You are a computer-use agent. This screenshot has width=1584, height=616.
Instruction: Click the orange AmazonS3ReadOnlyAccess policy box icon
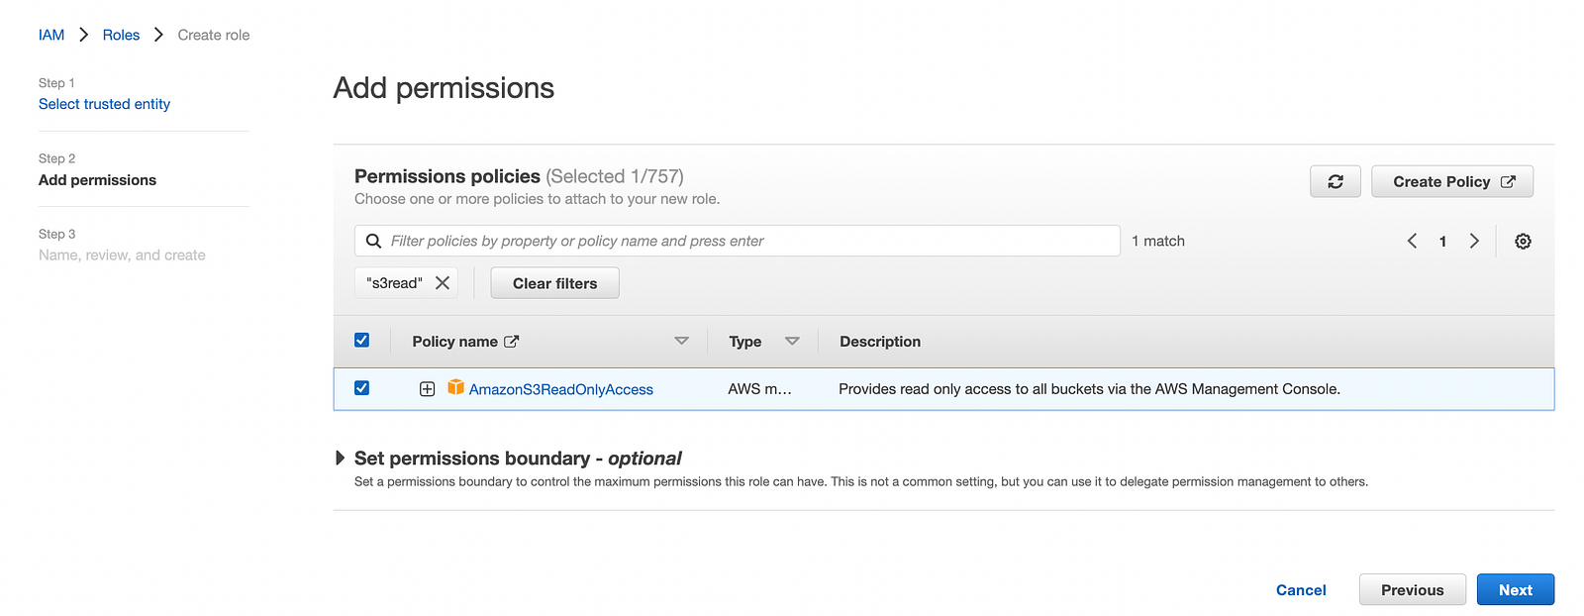pyautogui.click(x=455, y=387)
